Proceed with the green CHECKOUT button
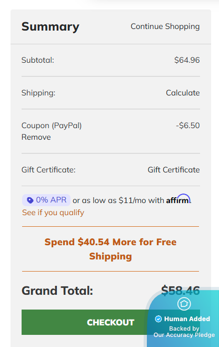The width and height of the screenshot is (219, 347). [x=111, y=322]
